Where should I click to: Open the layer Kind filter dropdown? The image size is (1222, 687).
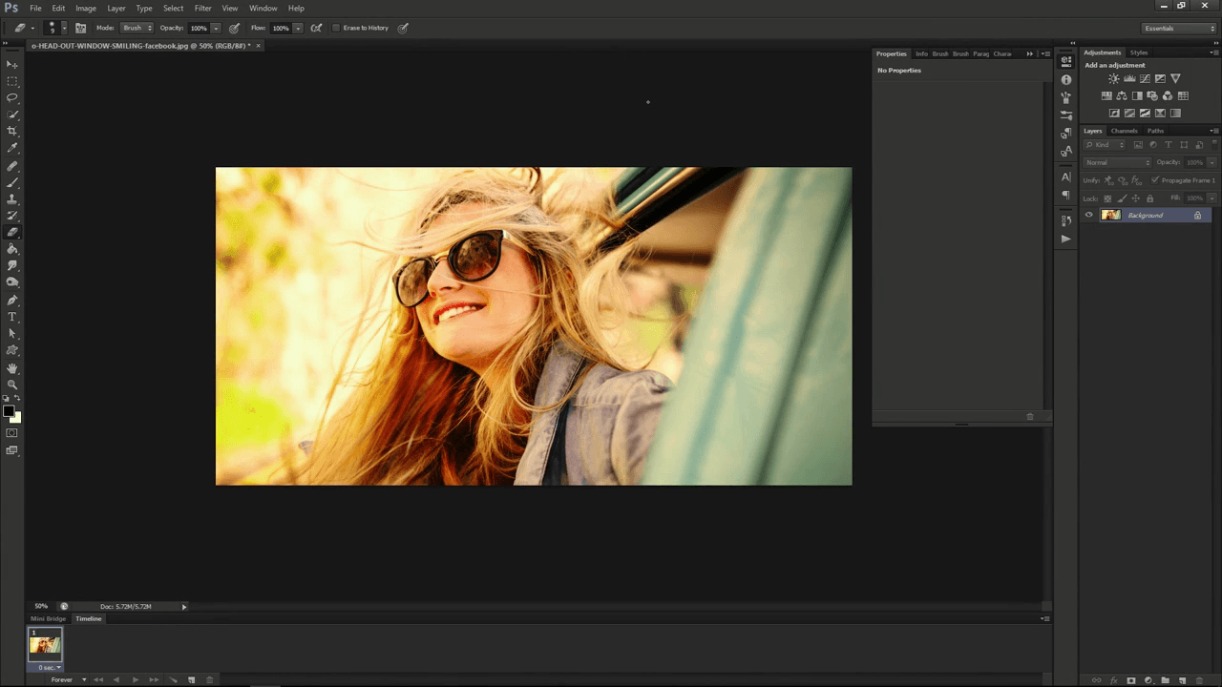(1106, 145)
